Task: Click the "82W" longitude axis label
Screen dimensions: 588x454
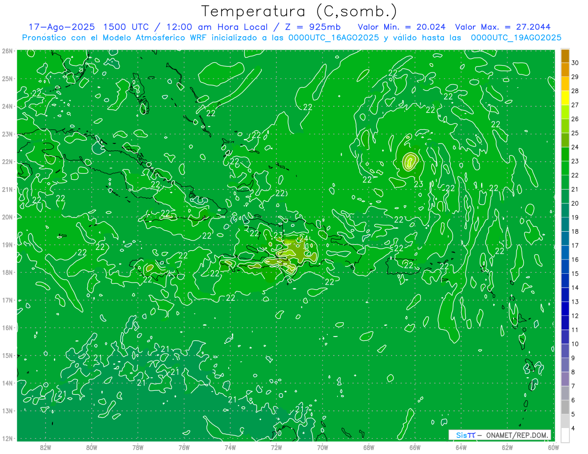Action: tap(46, 447)
